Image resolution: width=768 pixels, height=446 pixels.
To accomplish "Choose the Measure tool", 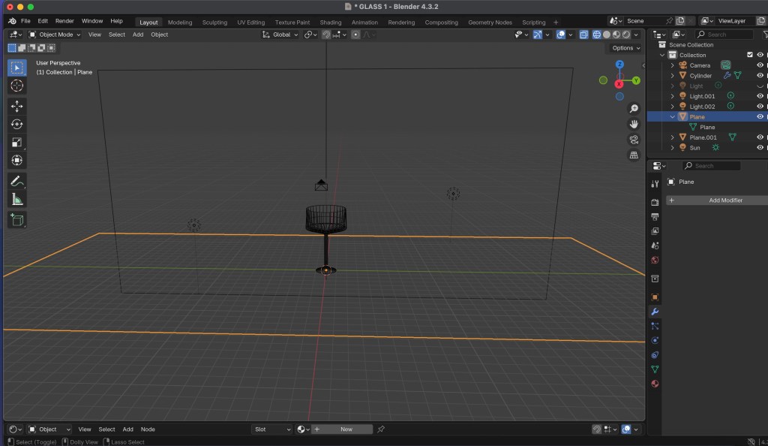I will [x=17, y=199].
